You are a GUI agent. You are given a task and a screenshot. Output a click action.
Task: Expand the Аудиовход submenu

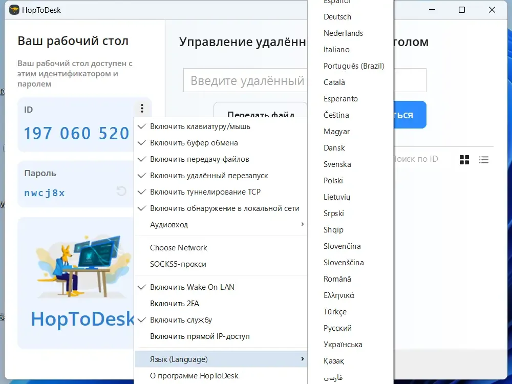click(221, 224)
